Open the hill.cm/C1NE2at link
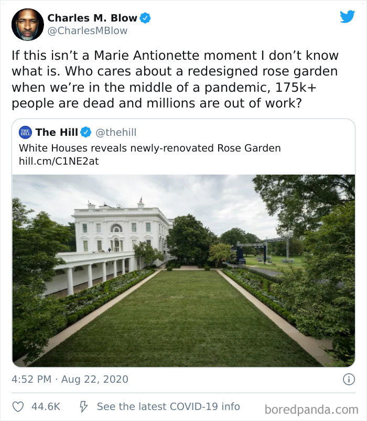367x421 pixels. pos(59,161)
